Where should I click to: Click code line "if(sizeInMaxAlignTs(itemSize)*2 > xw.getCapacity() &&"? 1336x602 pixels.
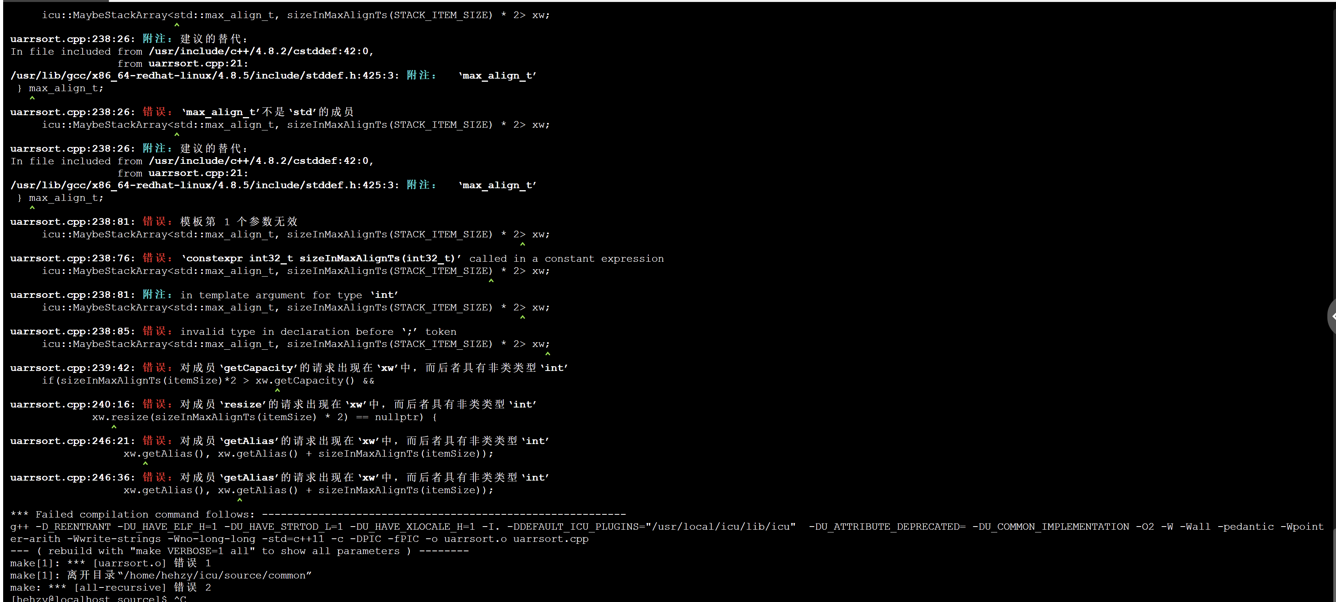[x=208, y=381]
